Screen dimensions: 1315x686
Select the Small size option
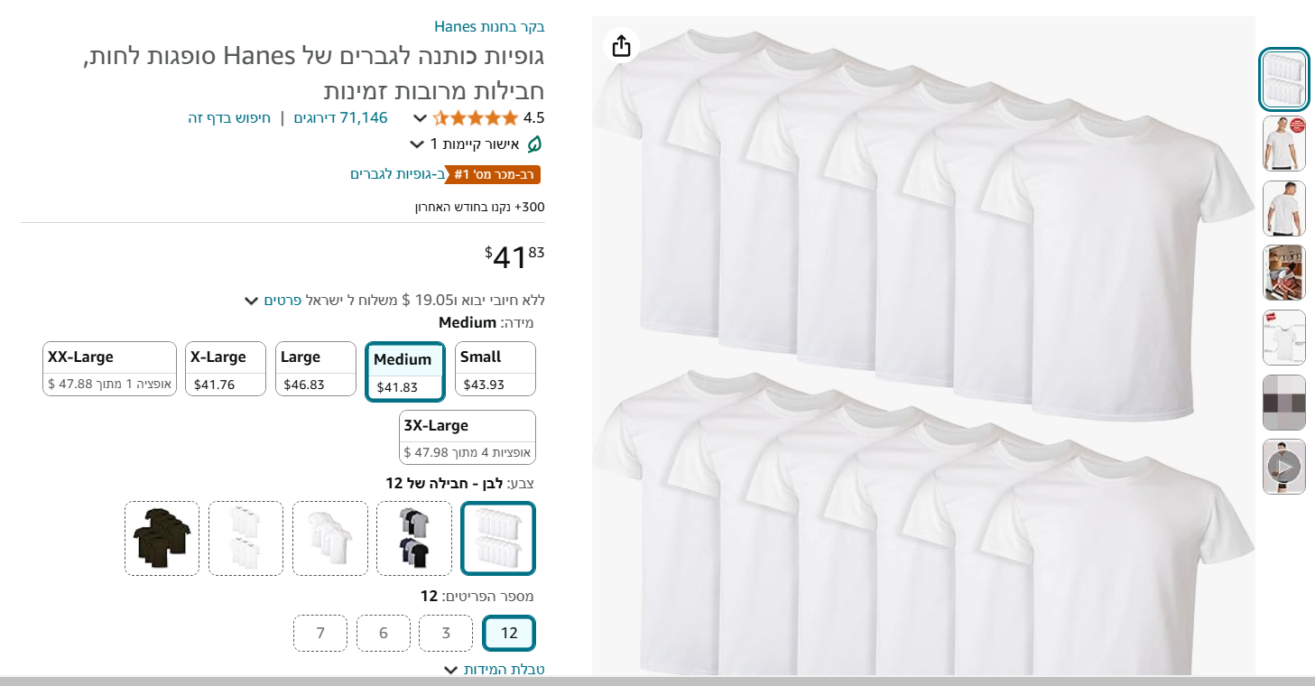pyautogui.click(x=495, y=369)
